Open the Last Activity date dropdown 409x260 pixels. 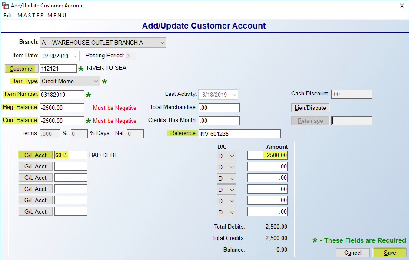pos(234,95)
